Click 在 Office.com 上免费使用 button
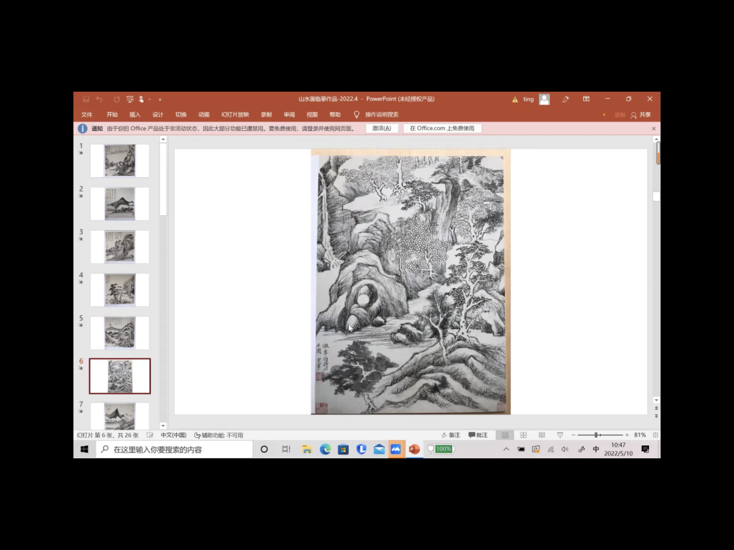Viewport: 734px width, 550px height. [442, 128]
